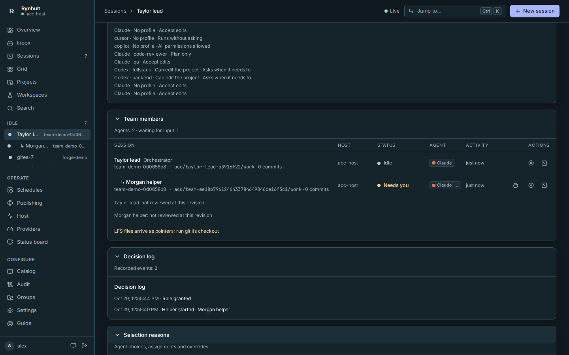Collapse the Selection reasons section
This screenshot has height=355, width=569.
[x=117, y=335]
